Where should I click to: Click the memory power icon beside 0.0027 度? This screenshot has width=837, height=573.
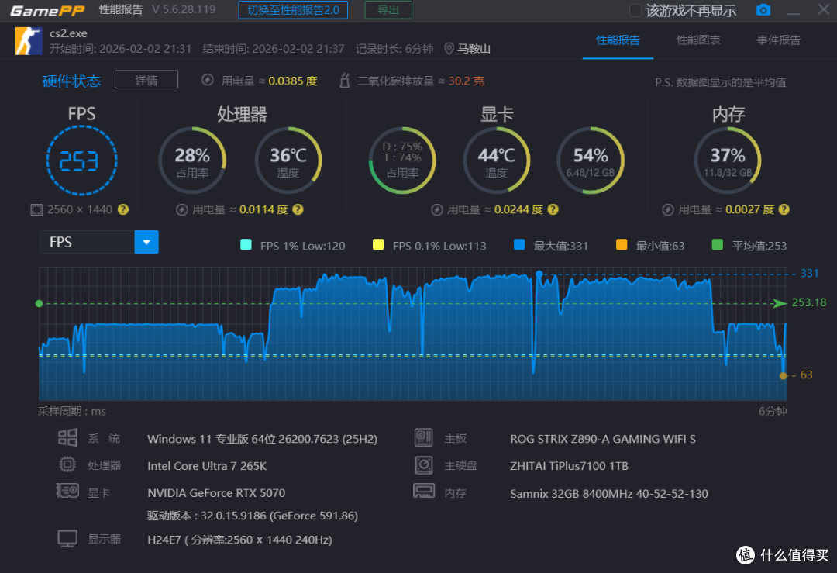click(x=668, y=210)
